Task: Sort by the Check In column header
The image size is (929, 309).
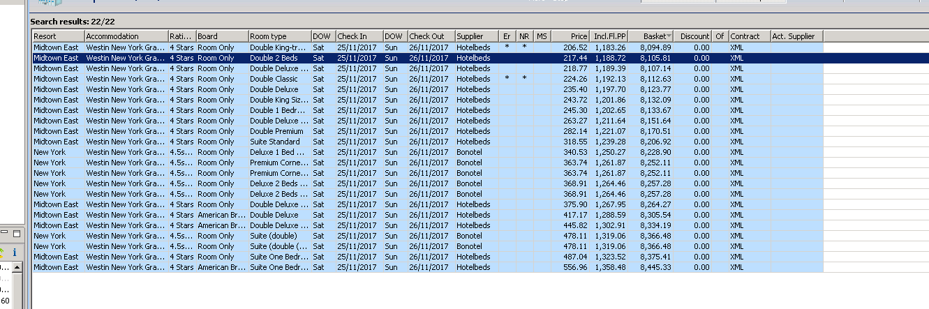Action: pyautogui.click(x=359, y=36)
